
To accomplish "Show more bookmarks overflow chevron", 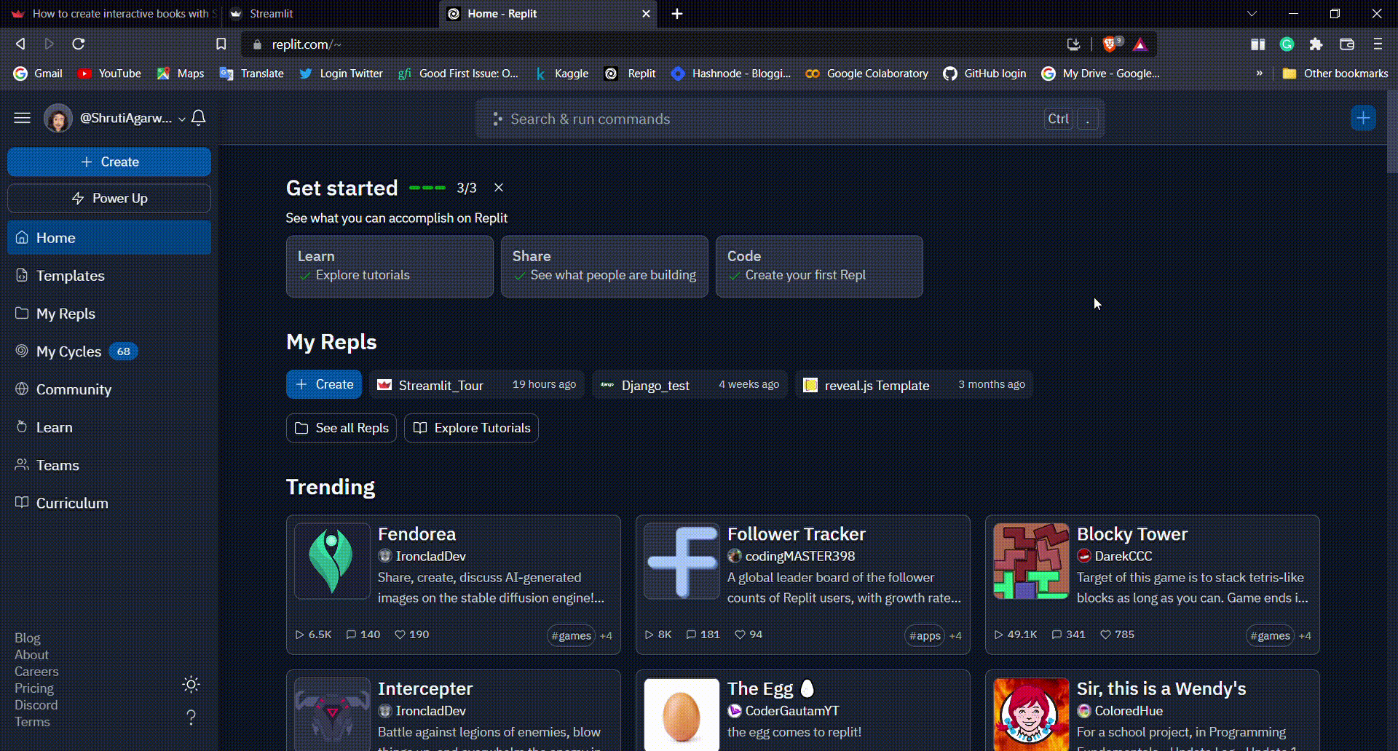I will [x=1259, y=73].
